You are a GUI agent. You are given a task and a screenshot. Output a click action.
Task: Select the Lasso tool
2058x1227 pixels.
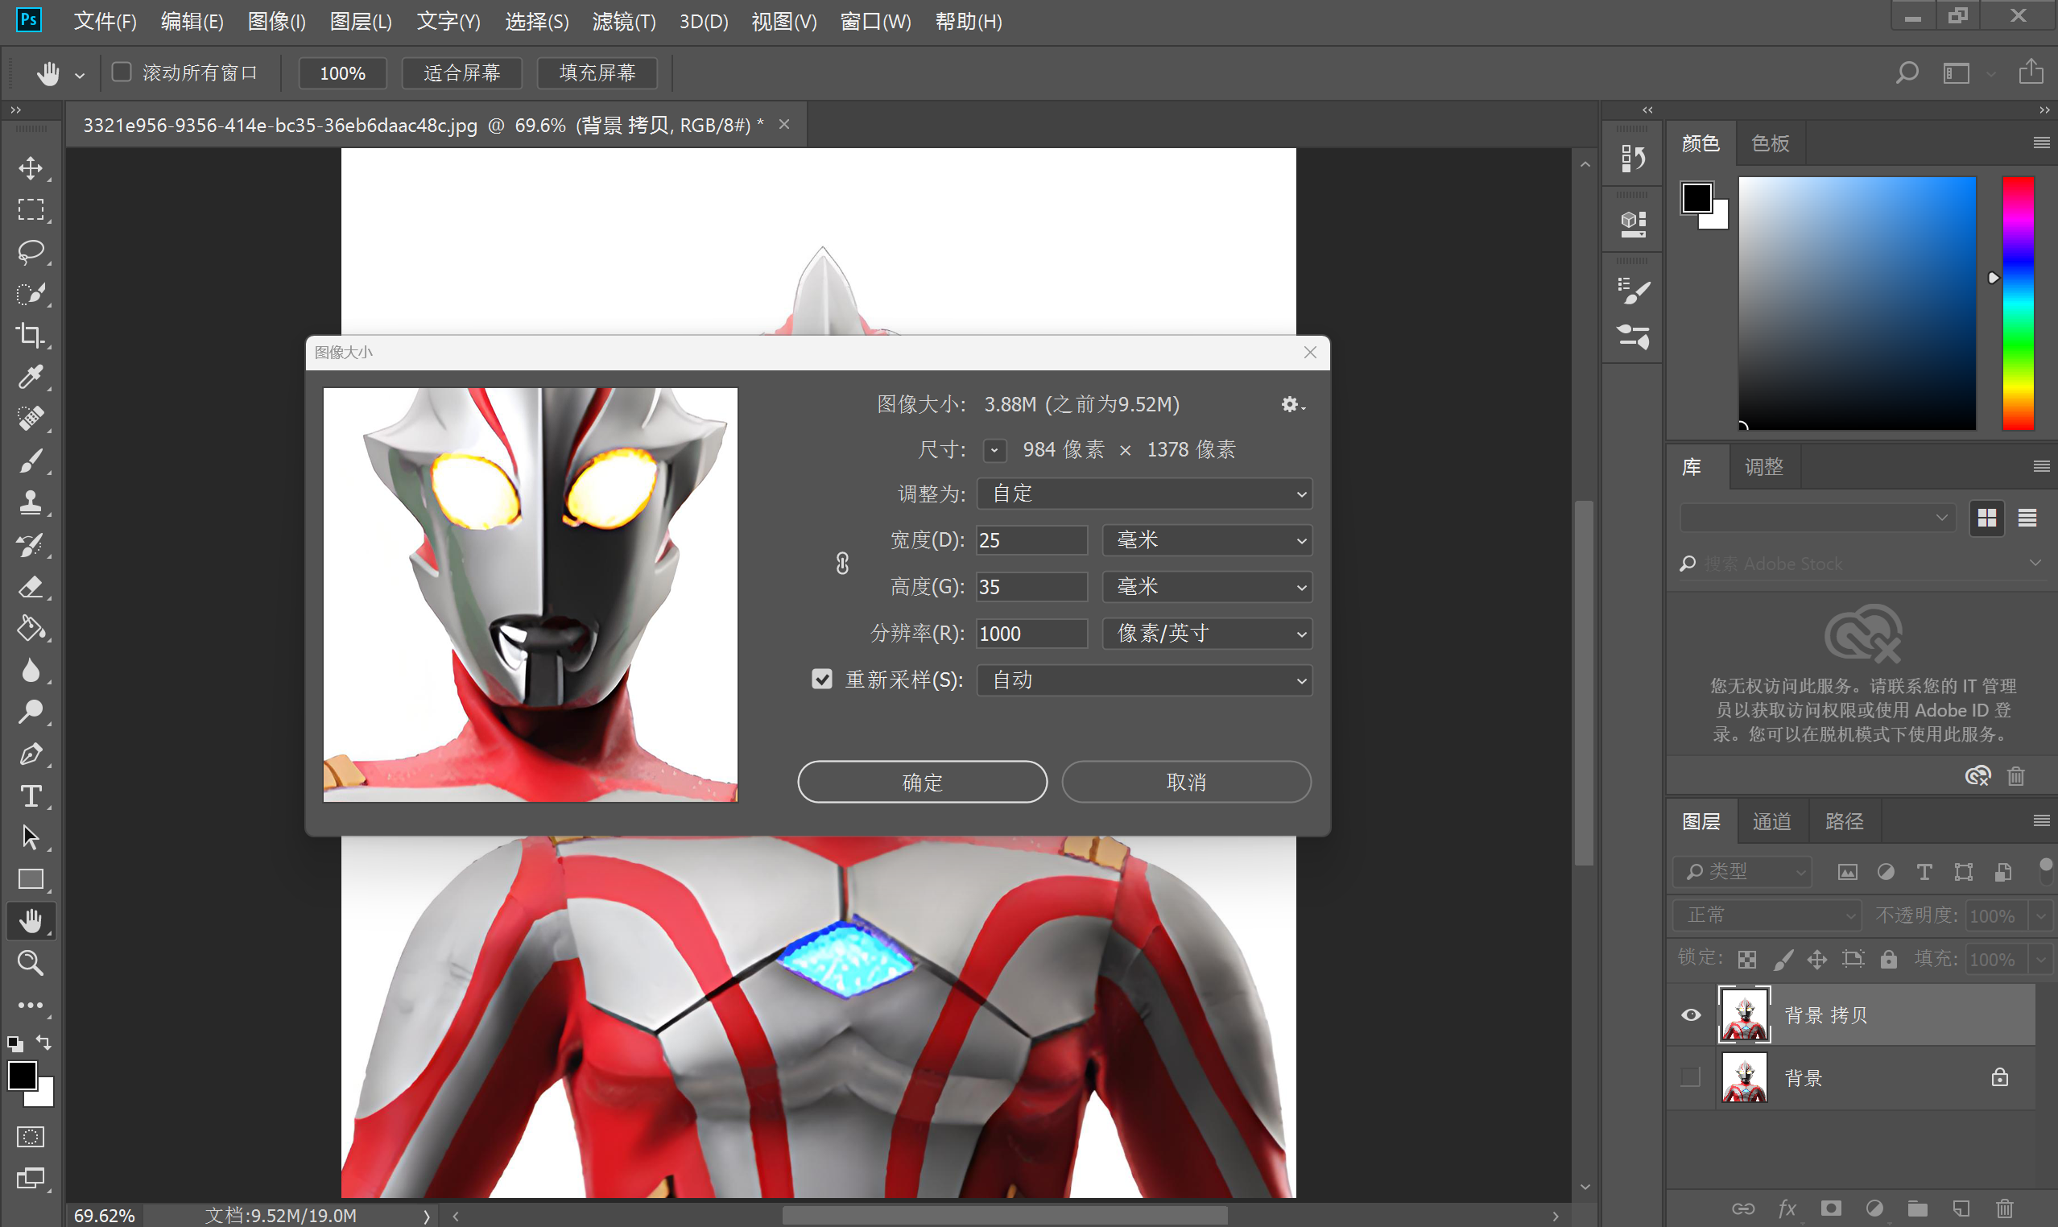[31, 251]
